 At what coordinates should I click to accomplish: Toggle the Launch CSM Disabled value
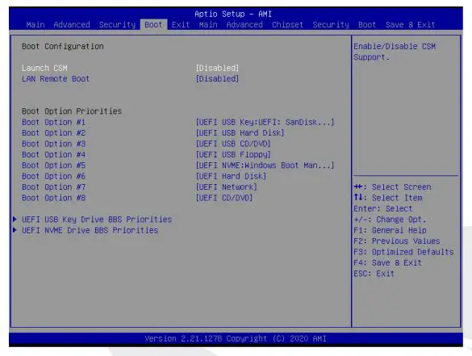(217, 68)
